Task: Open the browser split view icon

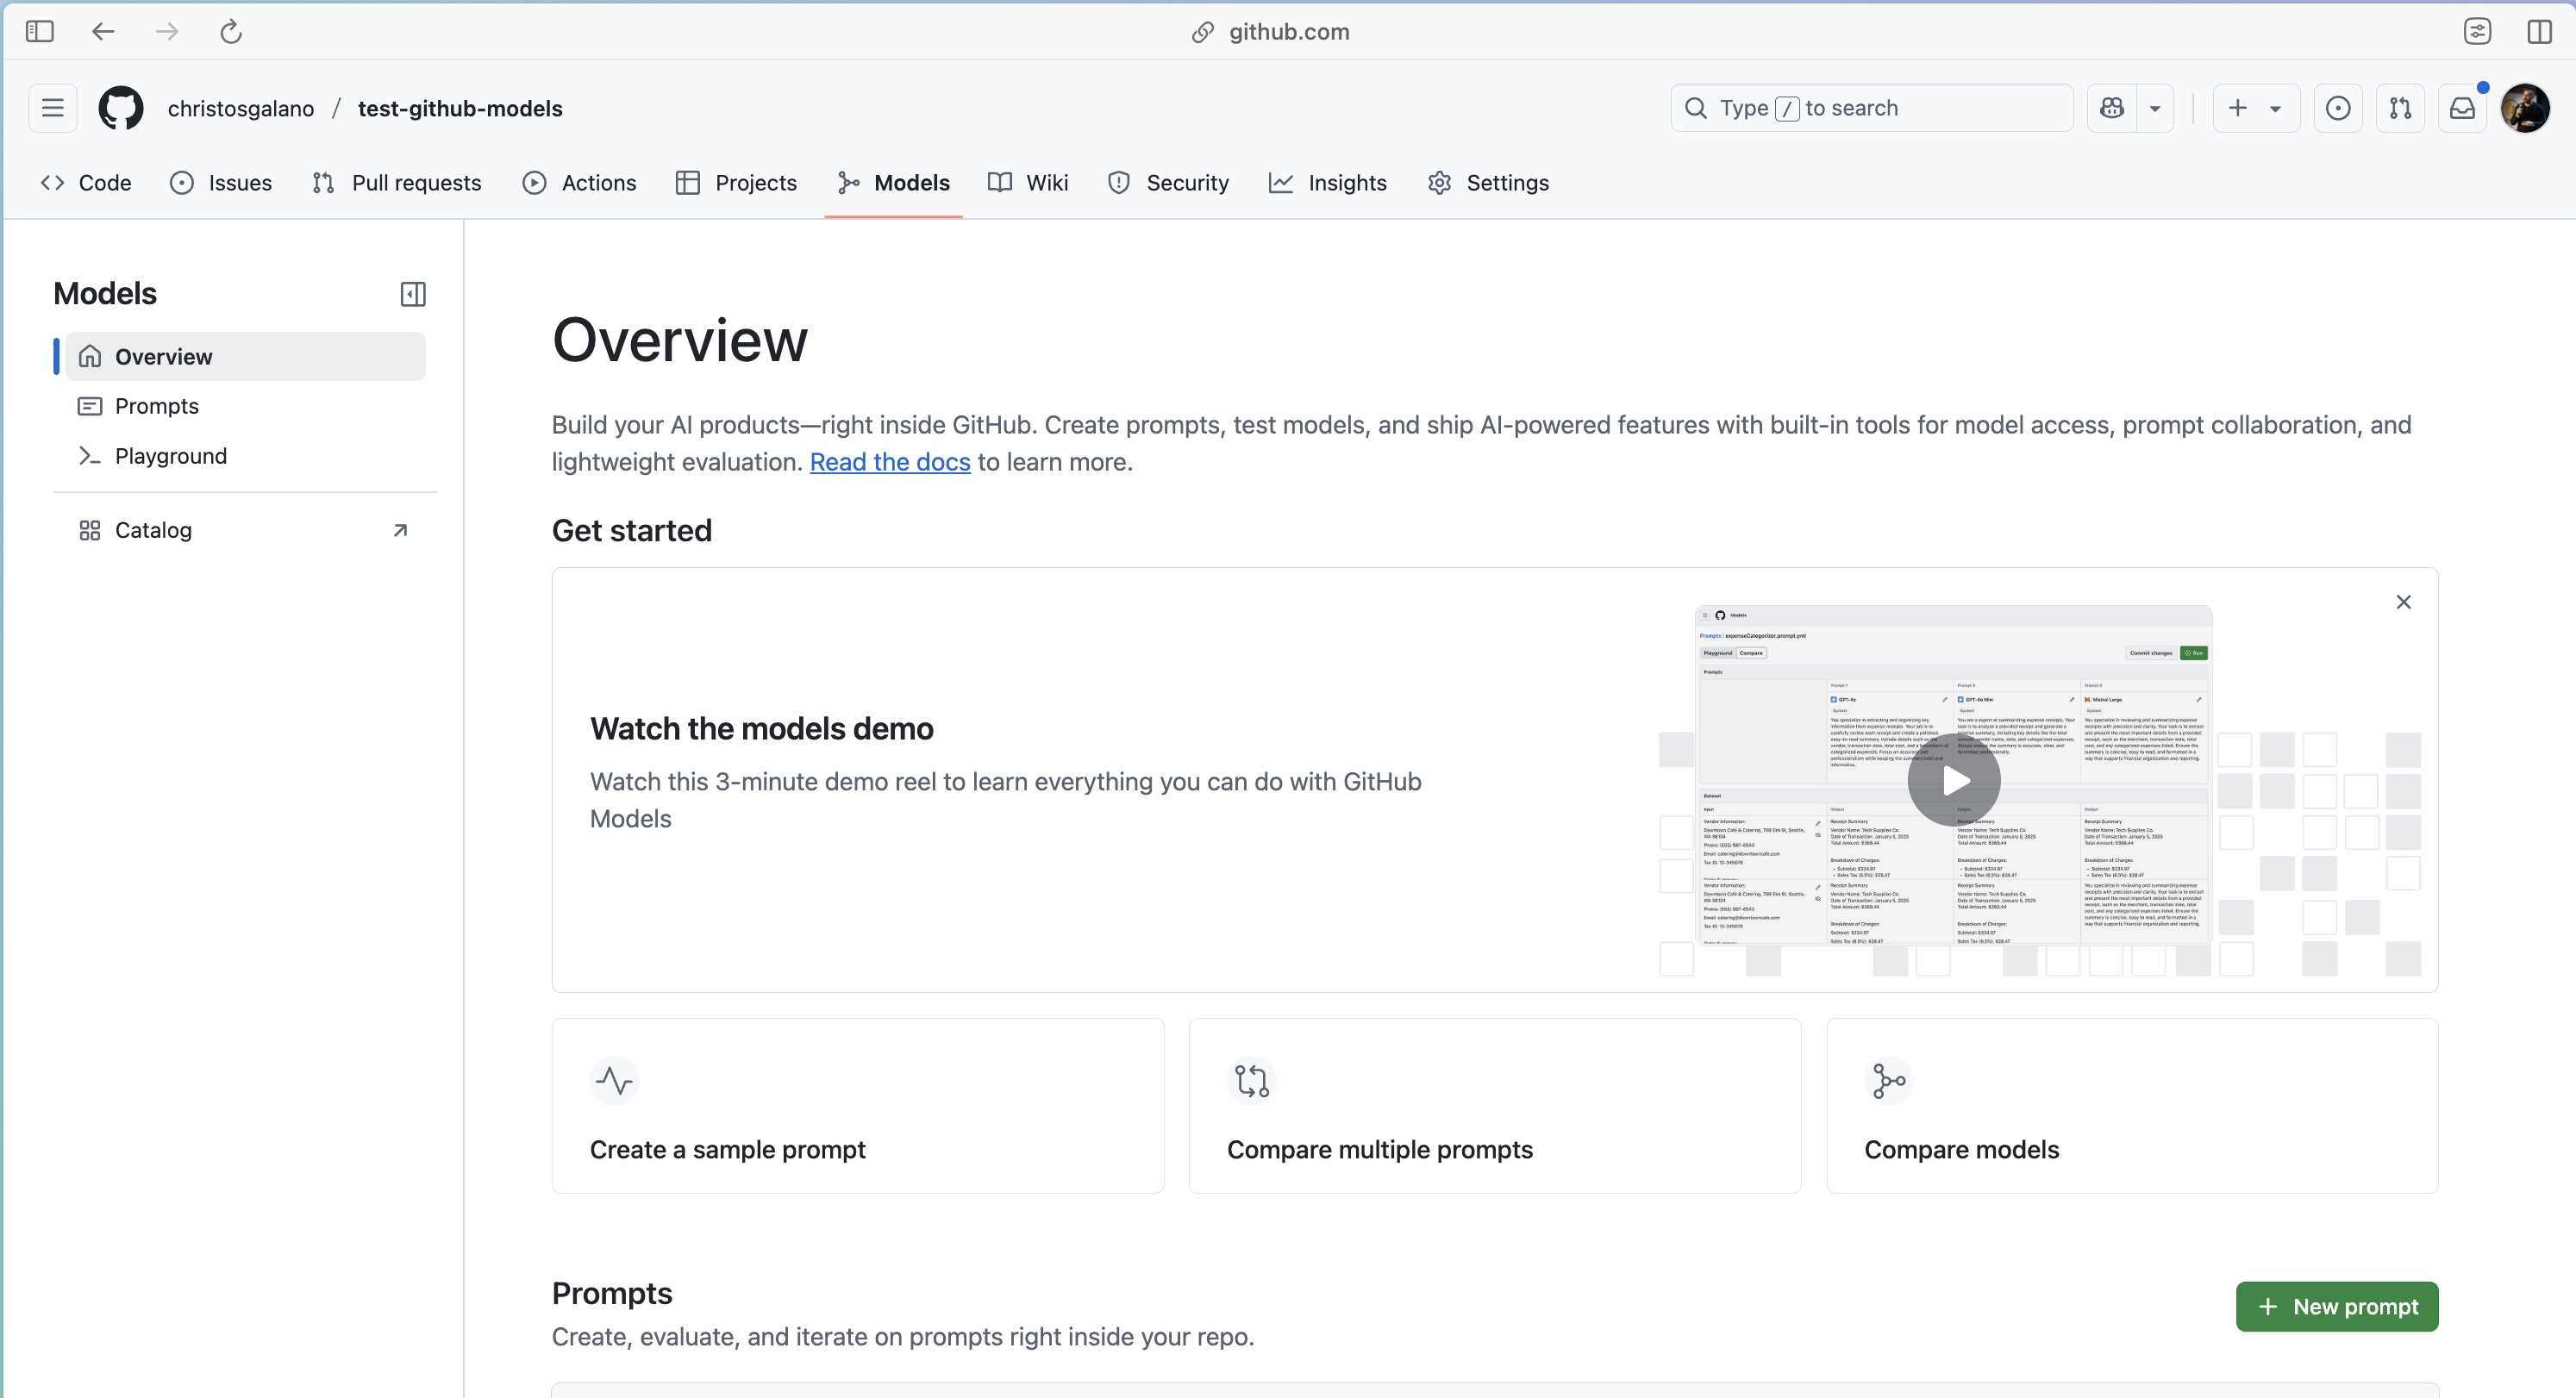Action: point(2539,31)
